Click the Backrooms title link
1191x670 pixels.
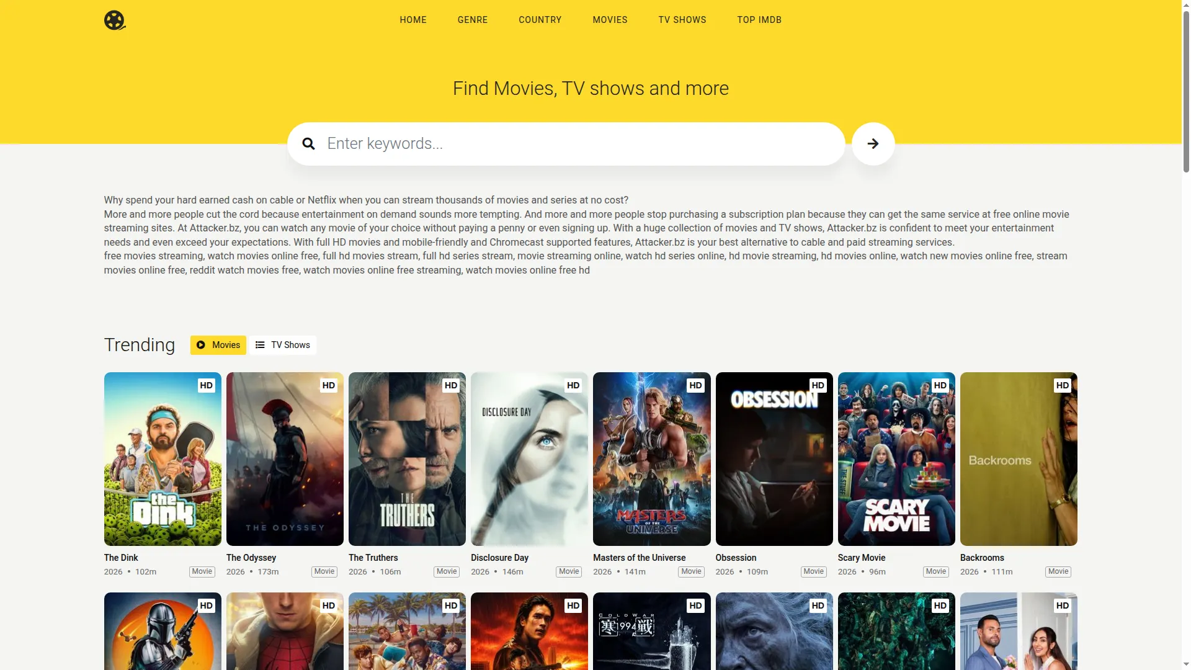(x=982, y=558)
